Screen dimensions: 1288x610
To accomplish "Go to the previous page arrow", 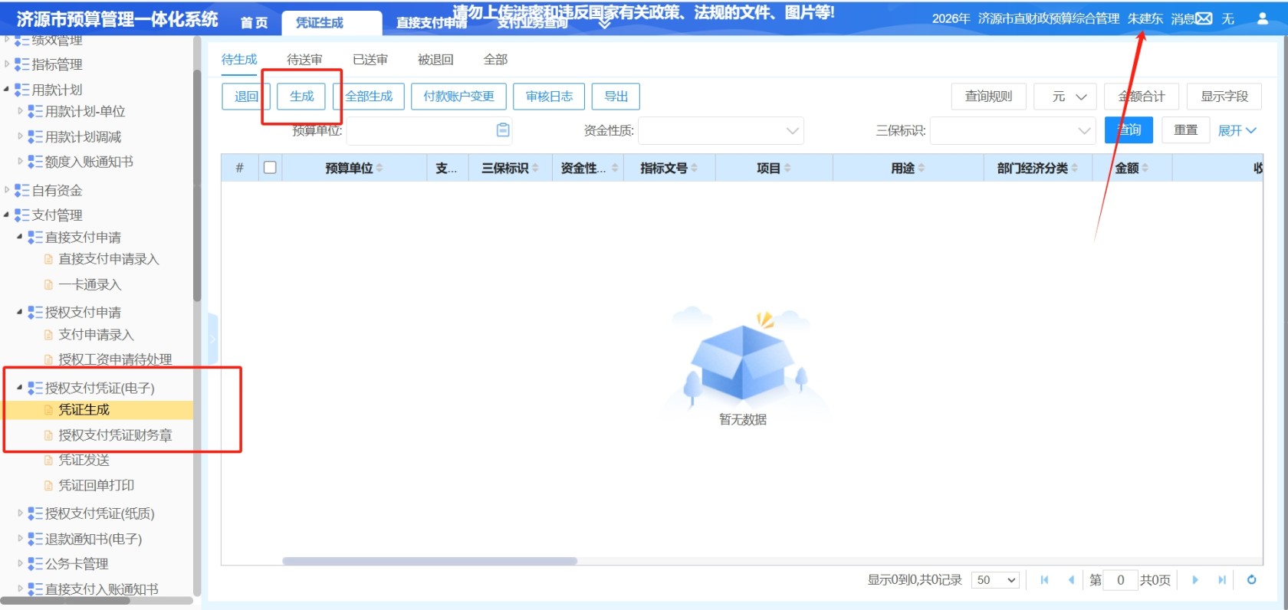I will [1071, 580].
